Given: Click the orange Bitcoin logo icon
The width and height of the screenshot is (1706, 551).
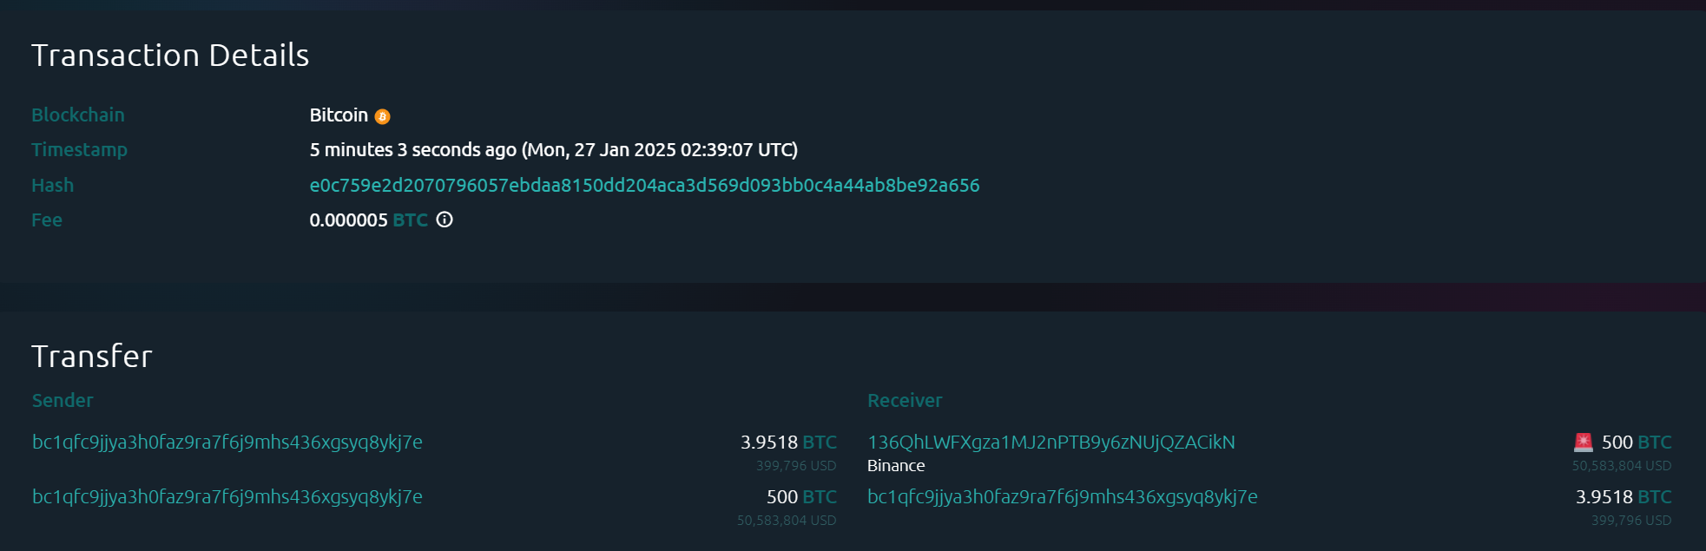Looking at the screenshot, I should [383, 115].
